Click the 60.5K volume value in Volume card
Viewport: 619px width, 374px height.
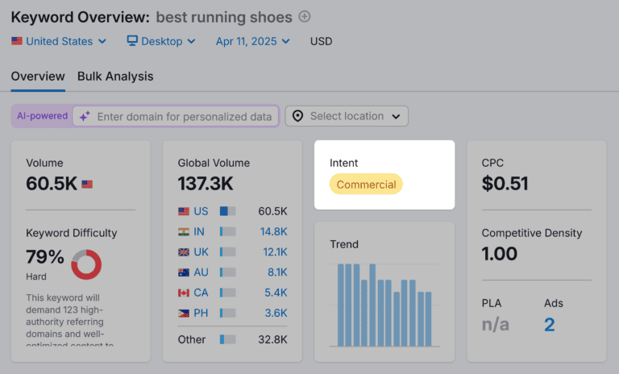point(52,184)
